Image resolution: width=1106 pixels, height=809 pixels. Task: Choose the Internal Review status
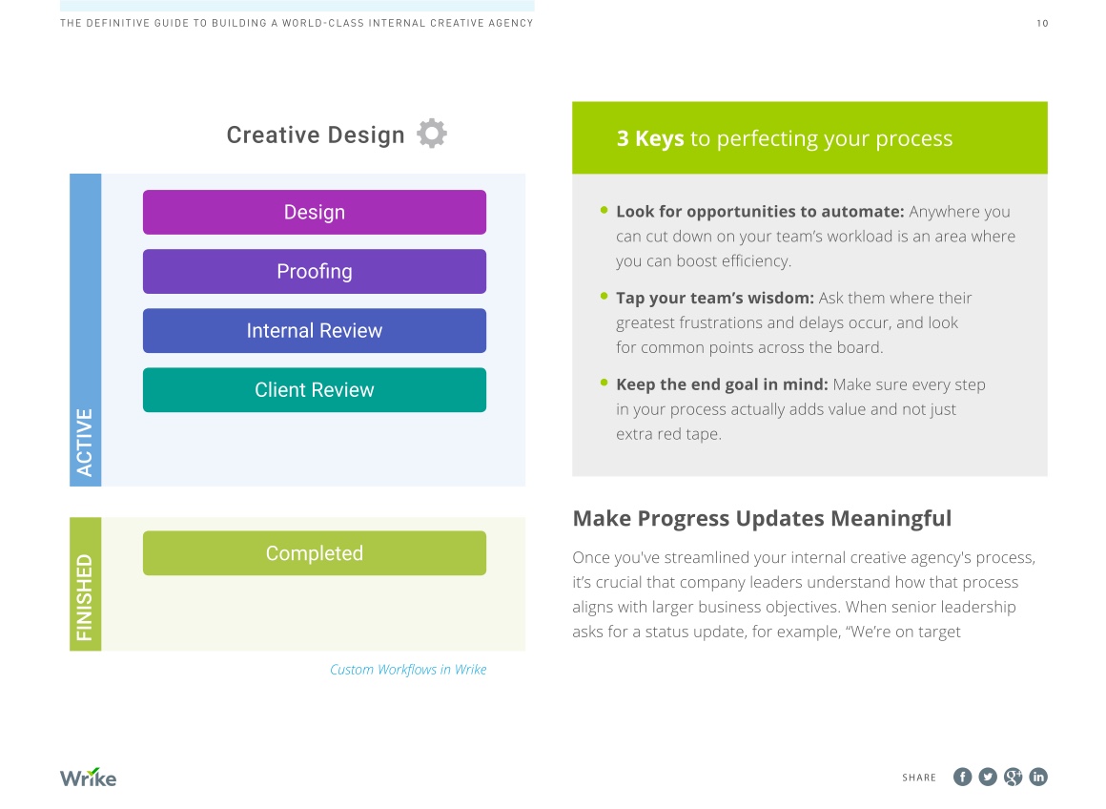(x=315, y=330)
